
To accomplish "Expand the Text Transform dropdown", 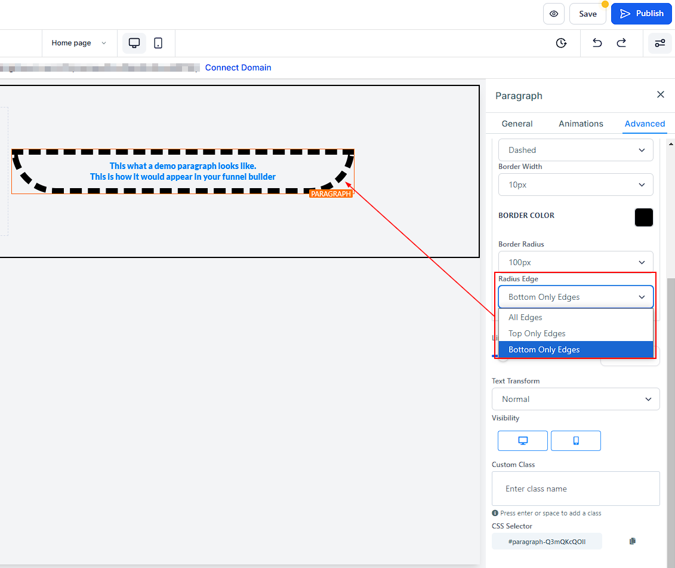I will 575,399.
